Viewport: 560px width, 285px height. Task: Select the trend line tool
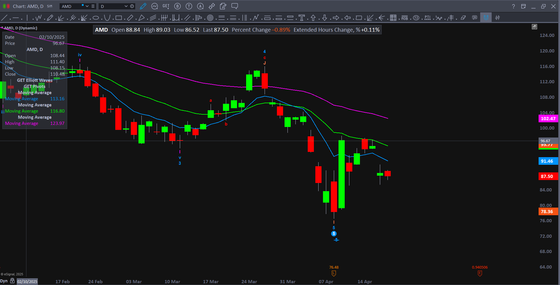pyautogui.click(x=4, y=18)
